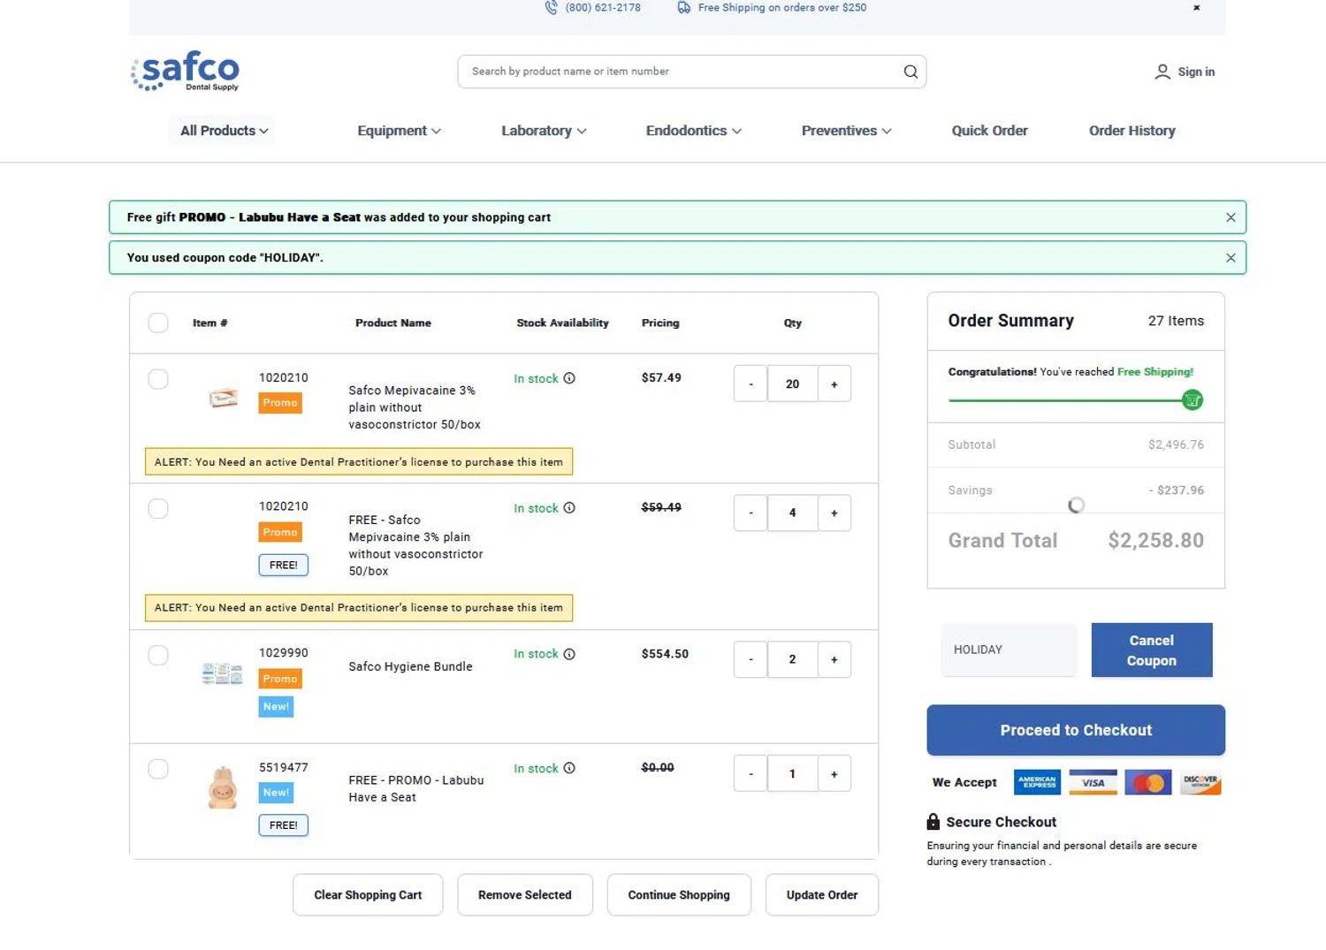Select checkbox for FREE Safco Mepivacaine row
Image resolution: width=1326 pixels, height=950 pixels.
[158, 508]
